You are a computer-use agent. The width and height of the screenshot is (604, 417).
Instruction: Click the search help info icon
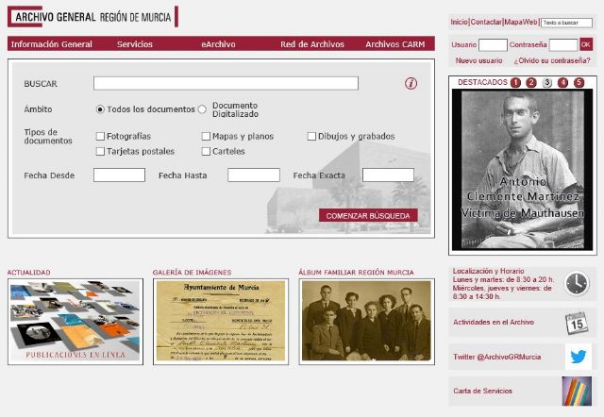coord(411,83)
